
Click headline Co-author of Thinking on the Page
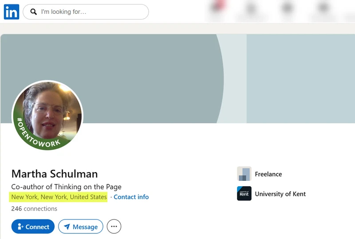66,187
